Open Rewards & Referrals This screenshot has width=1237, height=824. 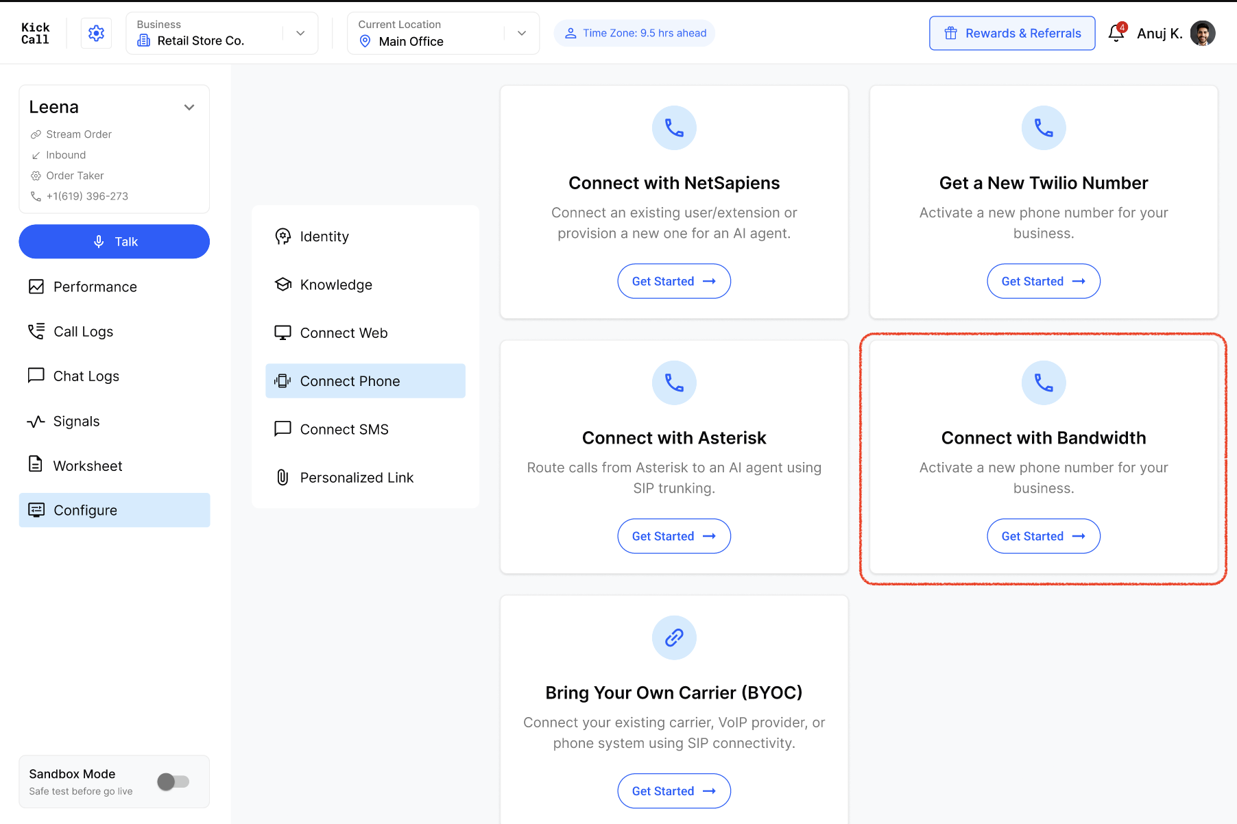(1012, 33)
